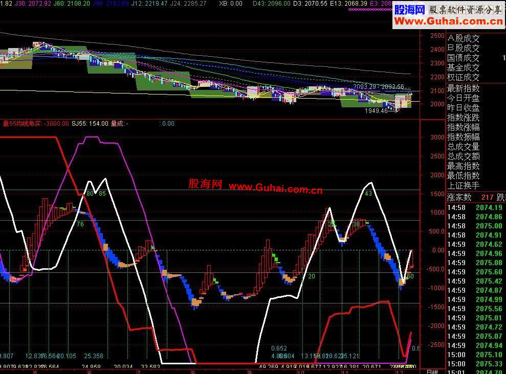Select the tick row priced 2074.91
Viewport: 506px width, 374px height.
(476, 235)
